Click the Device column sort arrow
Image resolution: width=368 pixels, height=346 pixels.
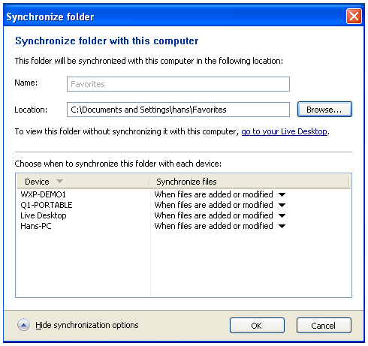(59, 181)
